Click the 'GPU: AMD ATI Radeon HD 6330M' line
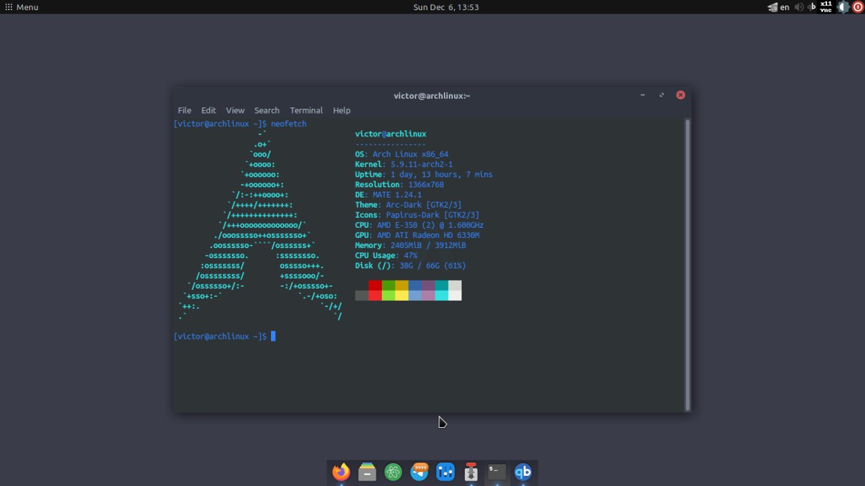The width and height of the screenshot is (865, 486). point(417,235)
